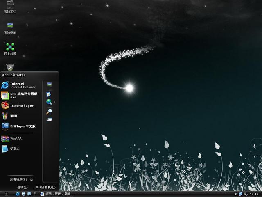Expand 所有程序(P) all programs list
This screenshot has width=262, height=197.
(21, 179)
